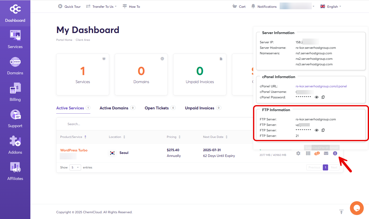The width and height of the screenshot is (369, 219).
Task: Open the Billing sidebar section
Action: click(x=15, y=92)
